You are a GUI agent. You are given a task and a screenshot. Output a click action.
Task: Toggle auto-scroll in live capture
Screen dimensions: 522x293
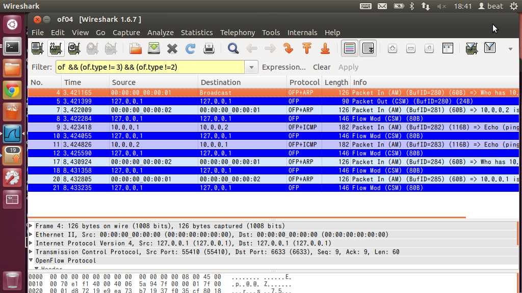[367, 48]
